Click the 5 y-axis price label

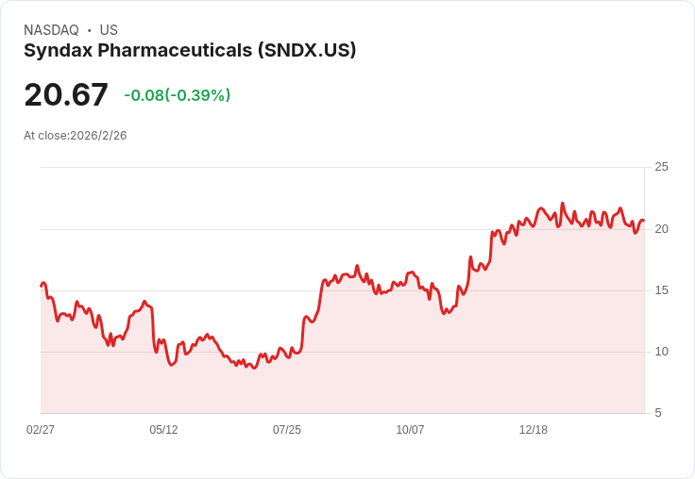point(658,413)
